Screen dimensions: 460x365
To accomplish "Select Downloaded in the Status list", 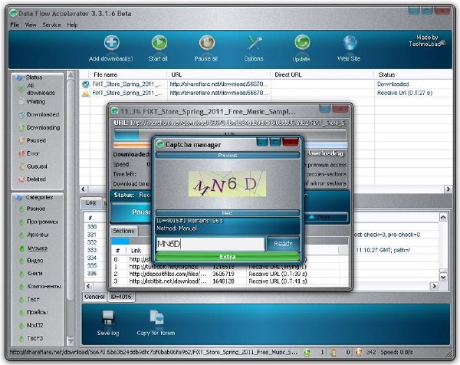I will coord(42,114).
